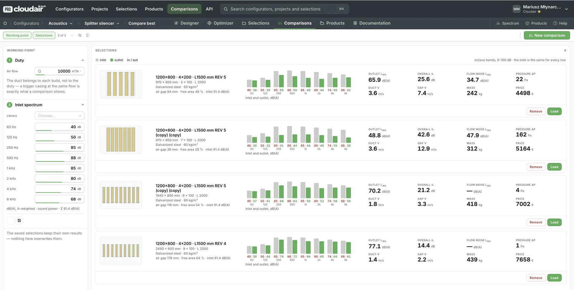Toggle the outlet series legend

117,60
